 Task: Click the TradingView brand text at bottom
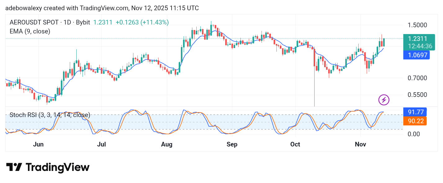[57, 168]
